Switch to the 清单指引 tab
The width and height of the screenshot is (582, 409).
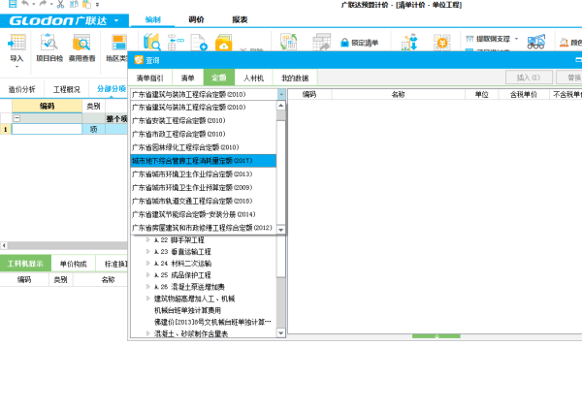click(x=150, y=77)
